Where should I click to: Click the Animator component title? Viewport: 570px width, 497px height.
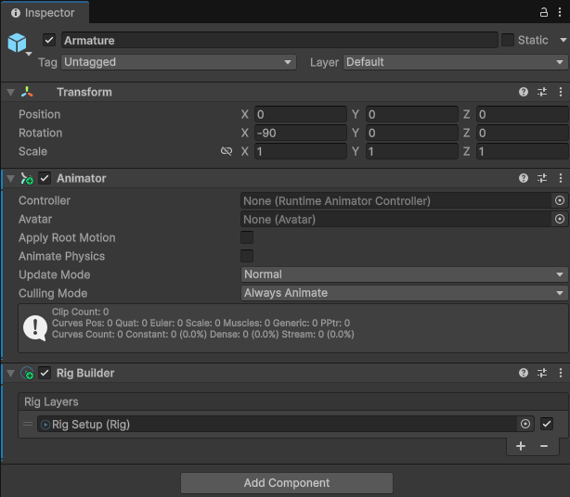coord(82,178)
